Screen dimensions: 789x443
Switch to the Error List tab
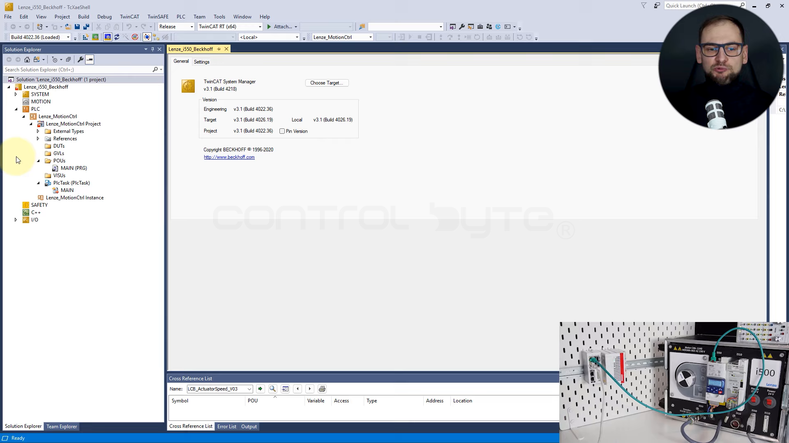[x=227, y=427]
